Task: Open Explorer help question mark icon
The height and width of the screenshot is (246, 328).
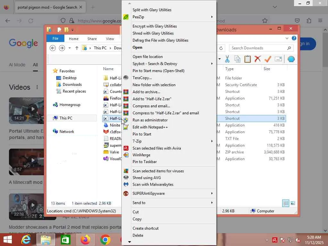Action: pyautogui.click(x=294, y=38)
